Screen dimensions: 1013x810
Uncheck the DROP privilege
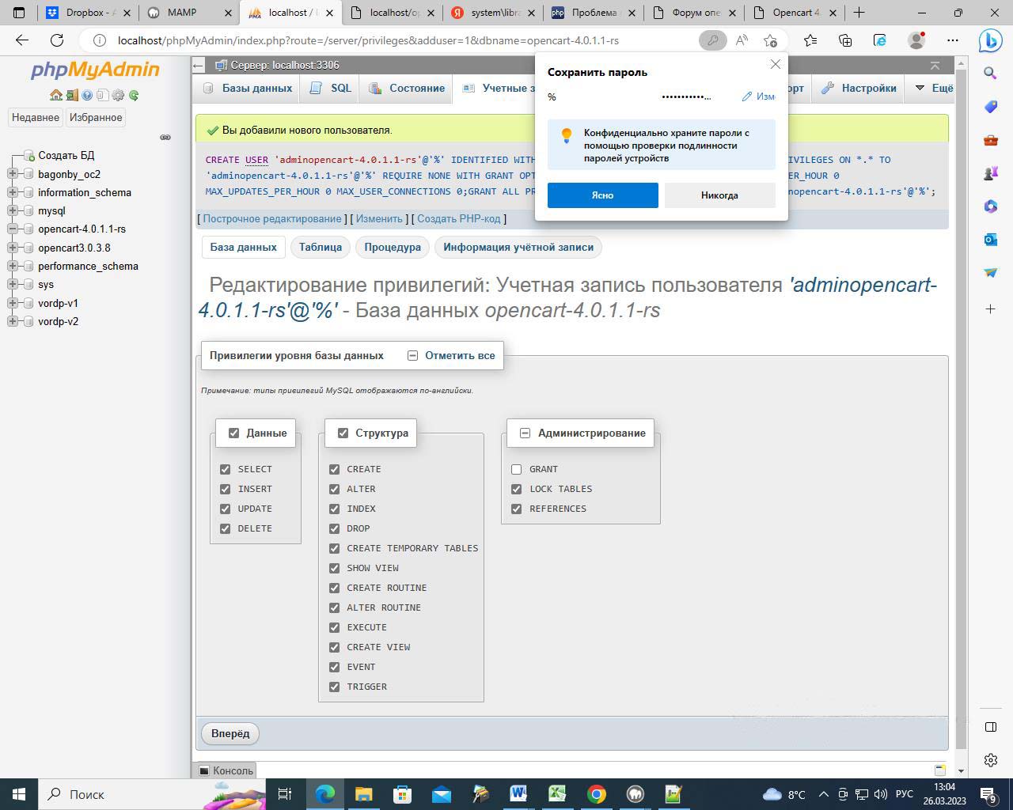334,528
